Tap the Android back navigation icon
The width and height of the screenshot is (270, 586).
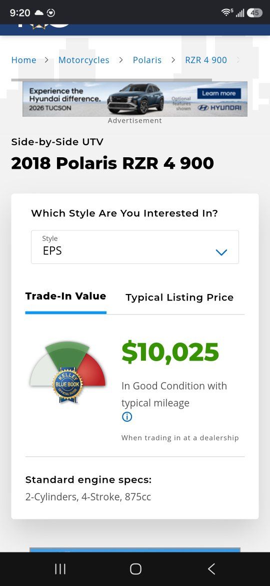(211, 569)
